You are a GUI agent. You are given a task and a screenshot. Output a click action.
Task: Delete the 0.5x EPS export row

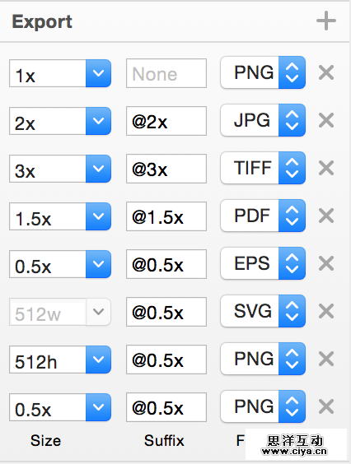point(326,263)
